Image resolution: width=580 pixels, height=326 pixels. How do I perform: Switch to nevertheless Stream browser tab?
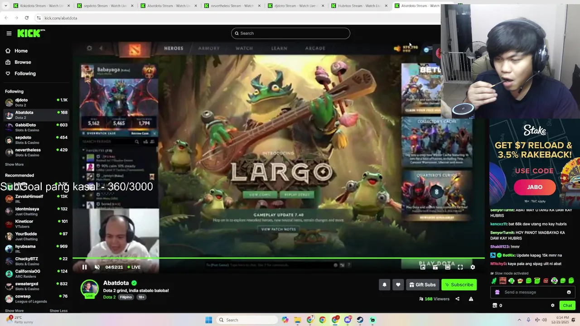tap(231, 6)
